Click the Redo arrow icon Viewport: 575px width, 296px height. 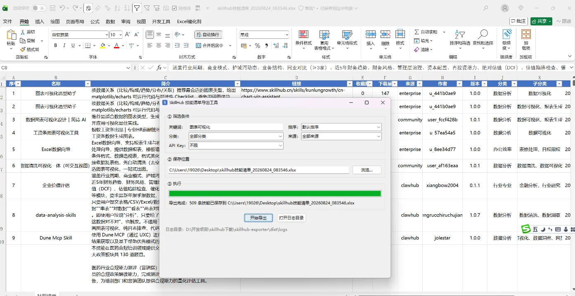tap(75, 8)
